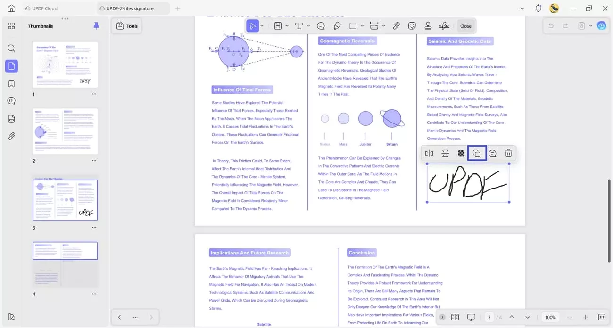The image size is (613, 328).
Task: Select the text box comment tool
Action: [278, 26]
